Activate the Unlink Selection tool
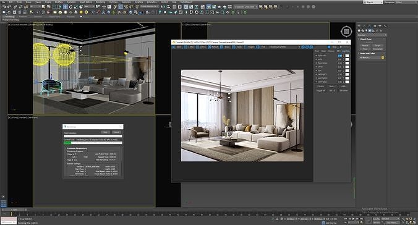The image size is (418, 225). point(20,7)
